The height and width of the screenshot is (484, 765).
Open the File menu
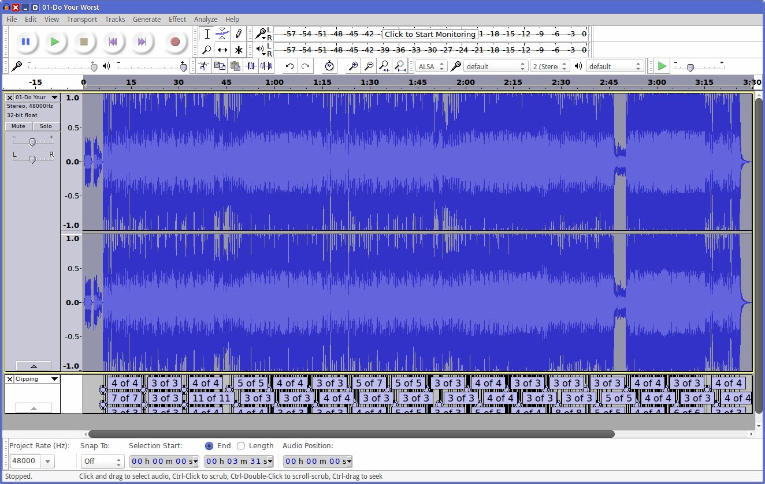pos(12,19)
